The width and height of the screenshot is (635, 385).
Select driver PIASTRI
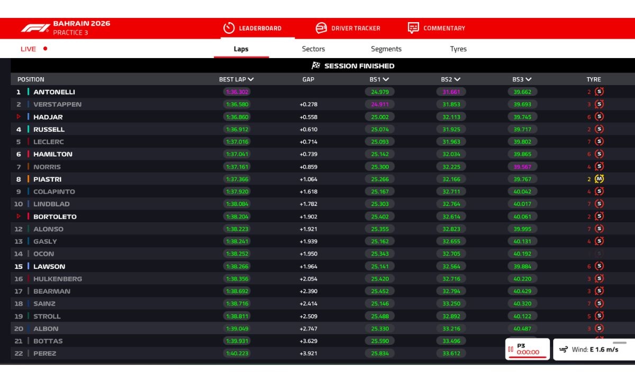point(47,180)
